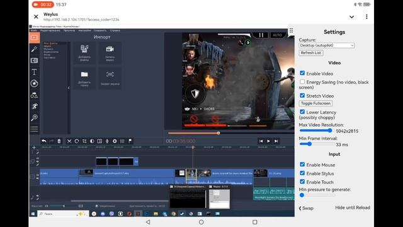The height and width of the screenshot is (227, 403).
Task: Click the Rotate clip icon
Action: [x=77, y=141]
